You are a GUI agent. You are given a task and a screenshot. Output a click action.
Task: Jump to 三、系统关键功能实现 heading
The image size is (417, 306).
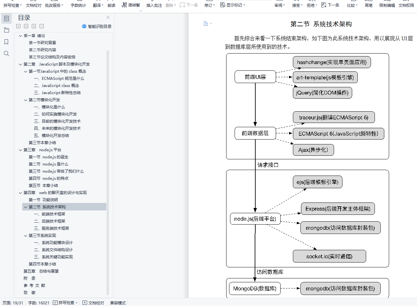click(x=53, y=257)
